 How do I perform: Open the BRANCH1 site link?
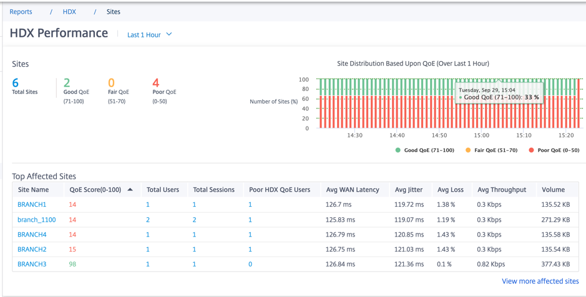pyautogui.click(x=32, y=205)
